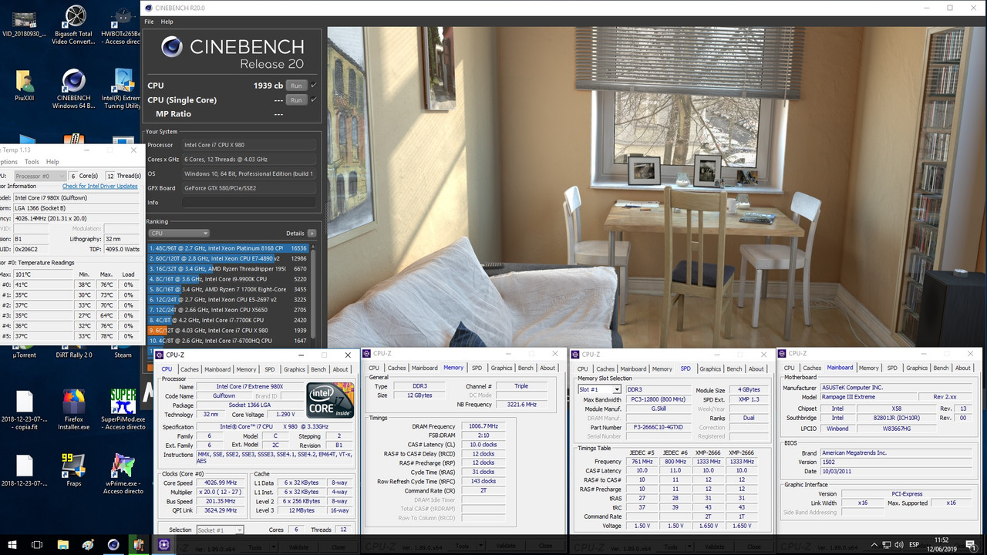Open the CPU ranking filter dropdown

tap(179, 233)
